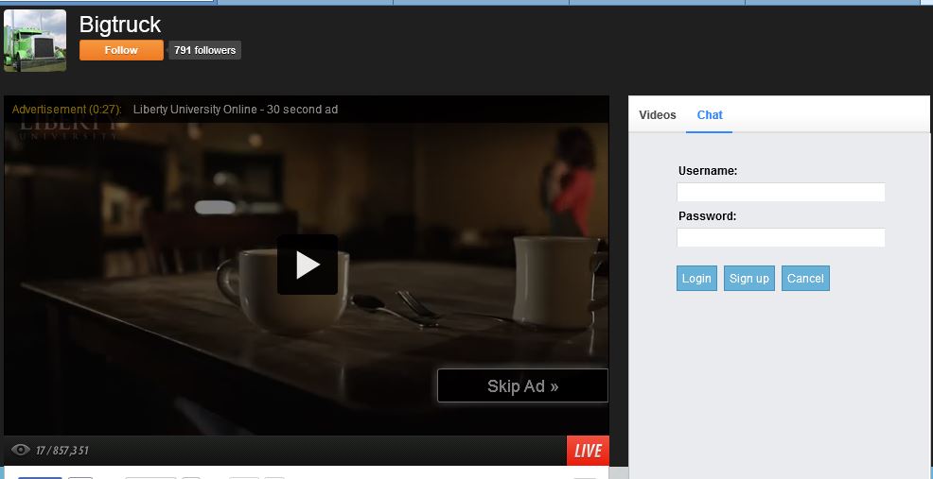Focus the Username input field

[781, 193]
